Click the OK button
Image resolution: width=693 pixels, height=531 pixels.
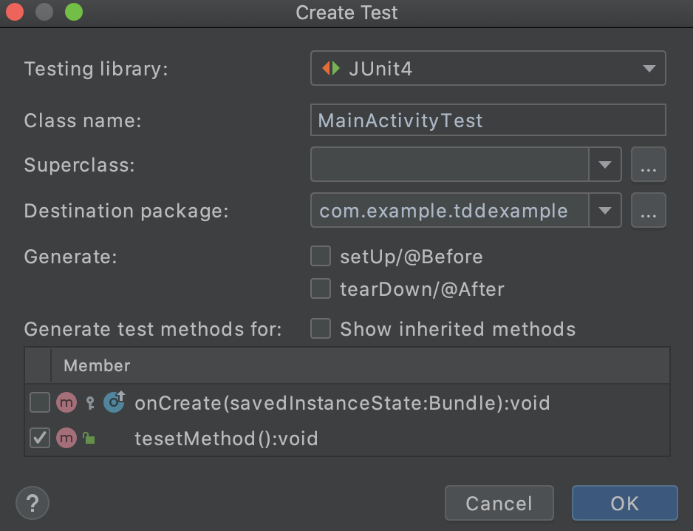(x=624, y=504)
